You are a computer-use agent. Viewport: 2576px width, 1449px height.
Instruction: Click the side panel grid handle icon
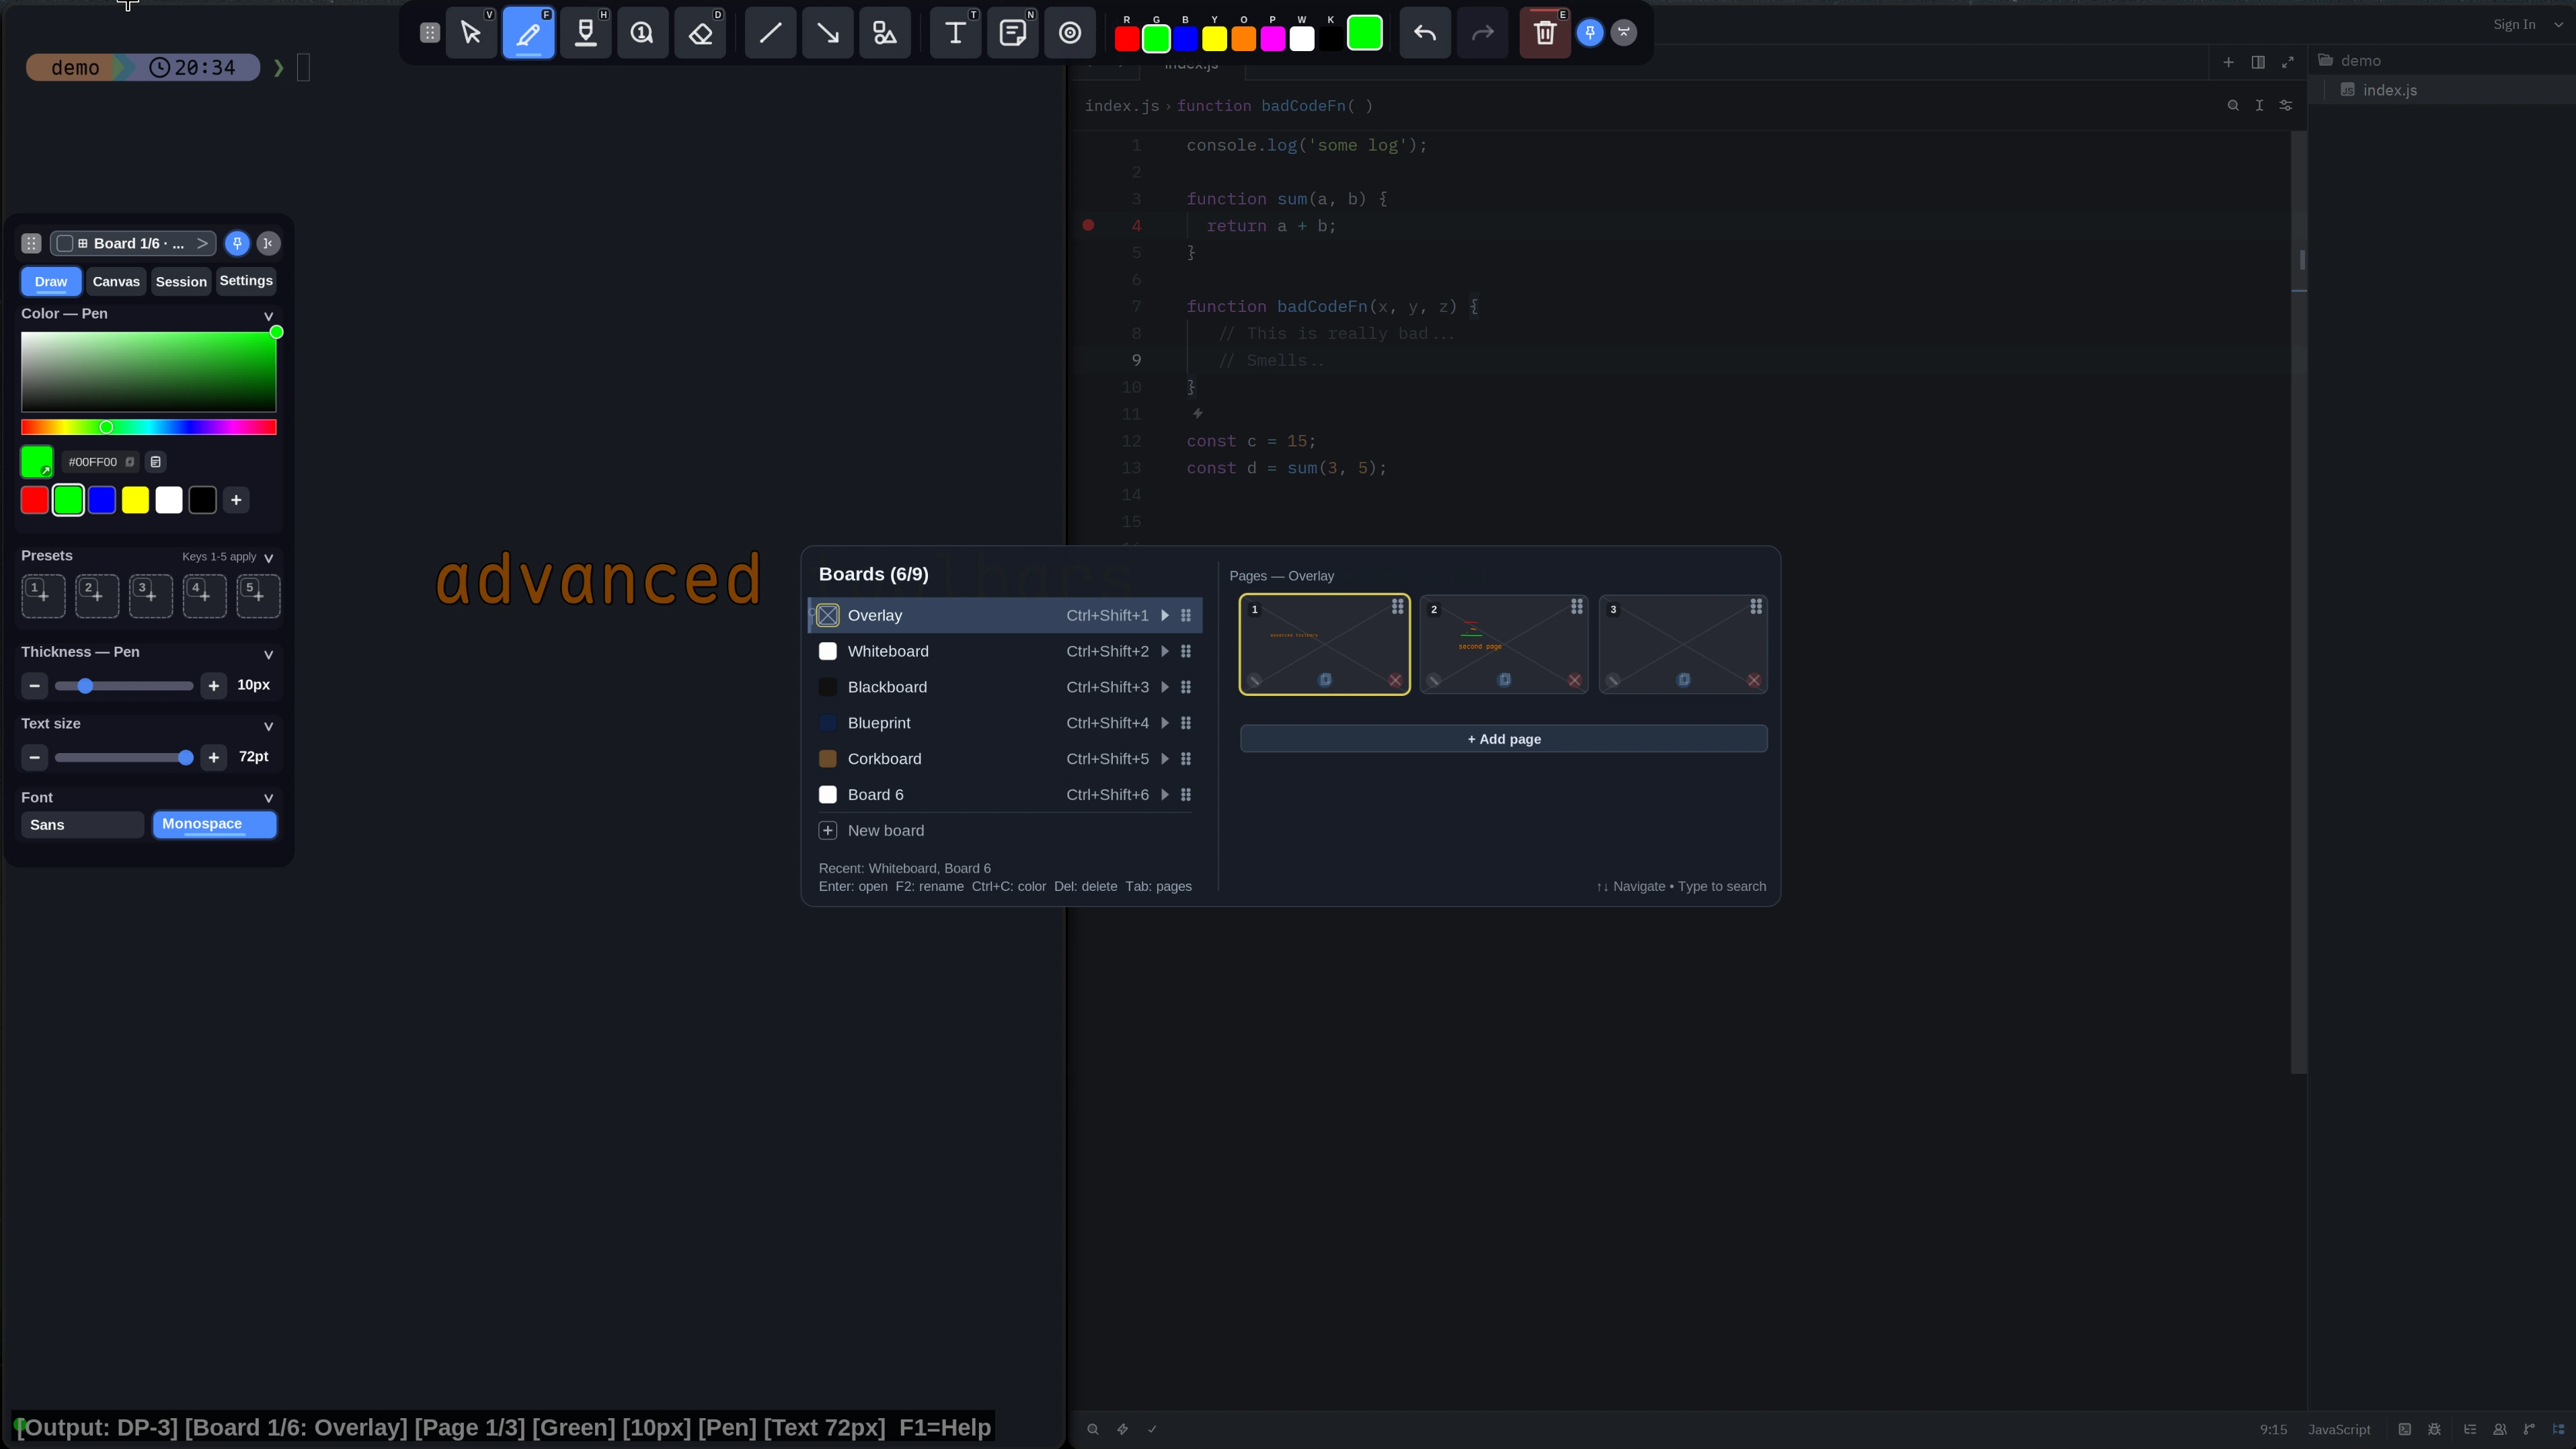[31, 243]
